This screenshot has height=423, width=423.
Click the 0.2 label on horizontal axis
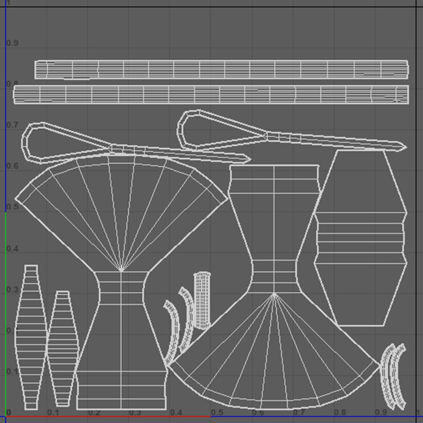point(94,412)
